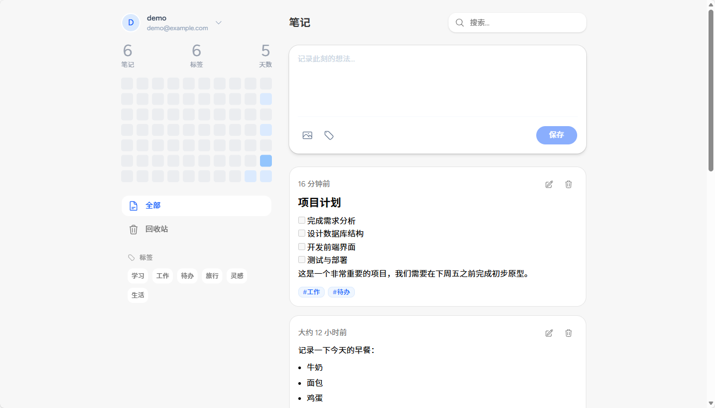
Task: Expand the account dropdown next to demo
Action: coord(218,23)
